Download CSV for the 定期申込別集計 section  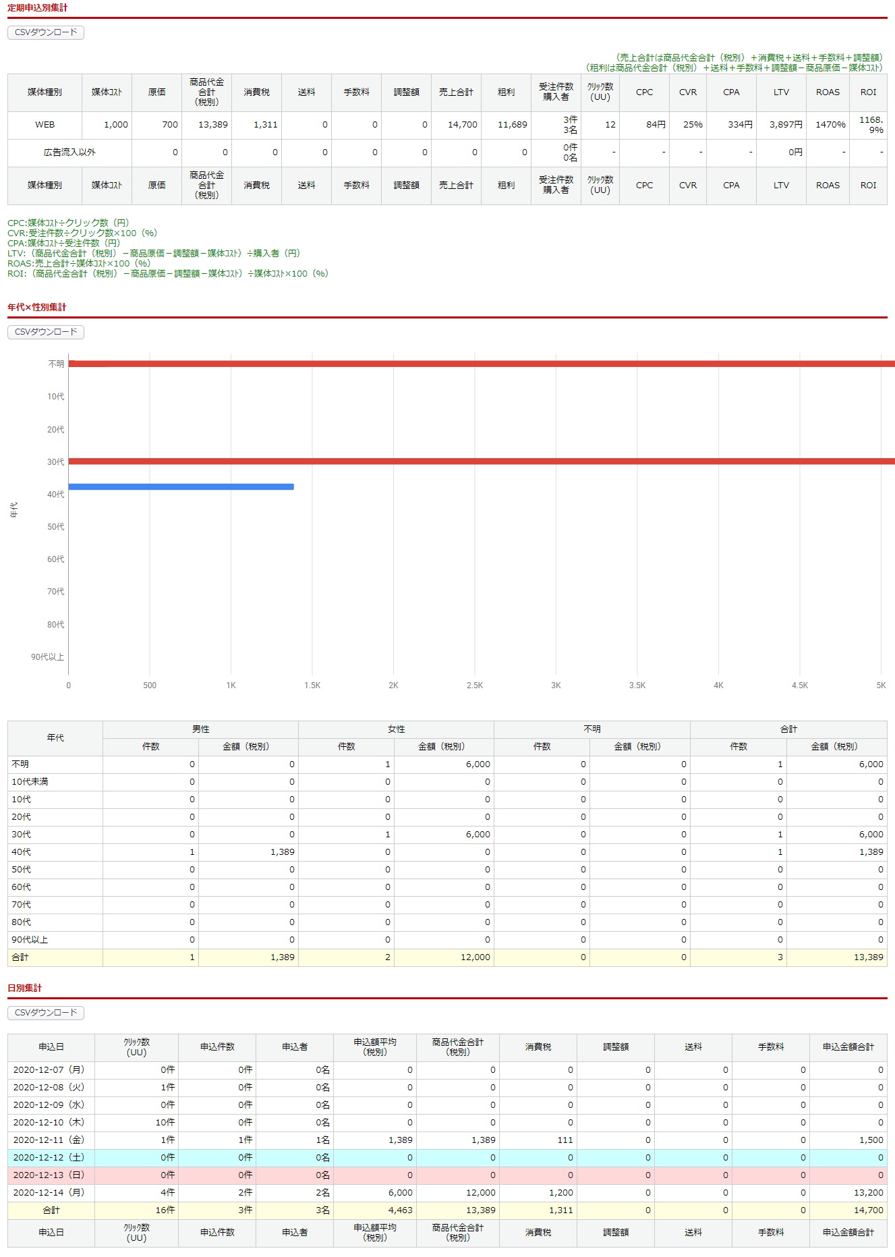pyautogui.click(x=46, y=32)
